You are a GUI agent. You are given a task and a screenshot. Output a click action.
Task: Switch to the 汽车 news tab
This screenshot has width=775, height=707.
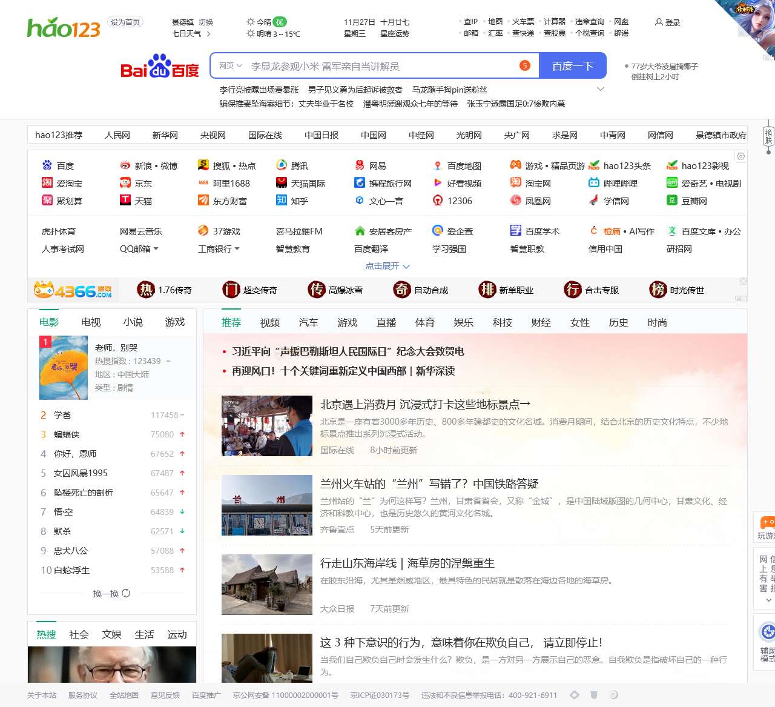[308, 323]
